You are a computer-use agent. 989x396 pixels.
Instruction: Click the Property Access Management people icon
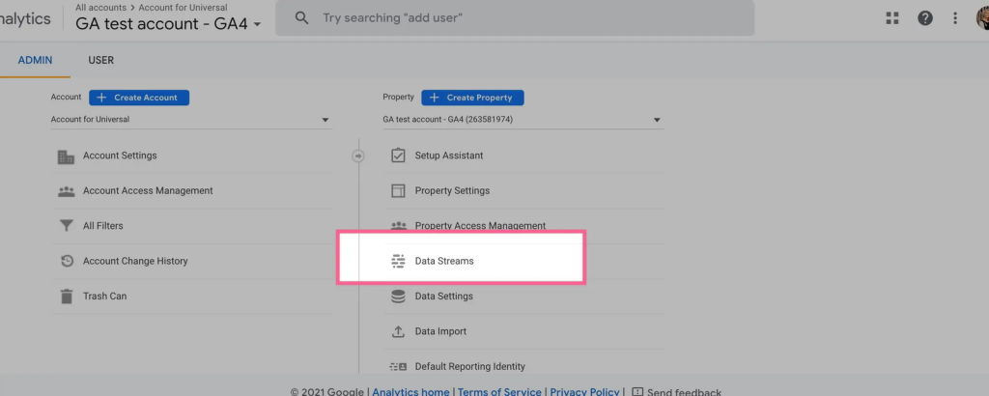[398, 226]
